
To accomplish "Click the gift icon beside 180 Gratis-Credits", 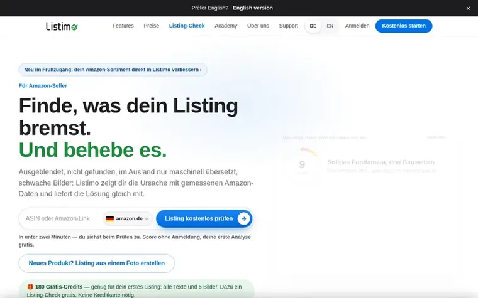I will [30, 287].
